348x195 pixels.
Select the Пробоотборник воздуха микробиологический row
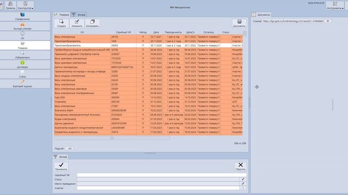coord(148,50)
